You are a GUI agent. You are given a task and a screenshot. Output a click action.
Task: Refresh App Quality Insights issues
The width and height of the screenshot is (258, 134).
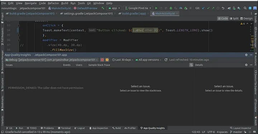point(166,60)
